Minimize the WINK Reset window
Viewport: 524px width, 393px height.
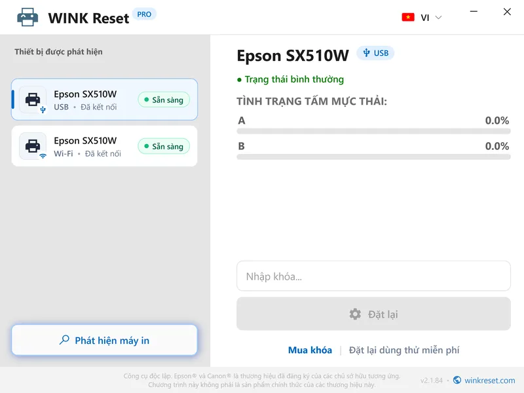click(474, 12)
